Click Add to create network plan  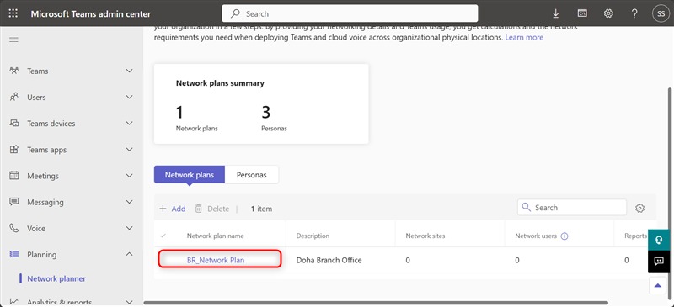[173, 209]
